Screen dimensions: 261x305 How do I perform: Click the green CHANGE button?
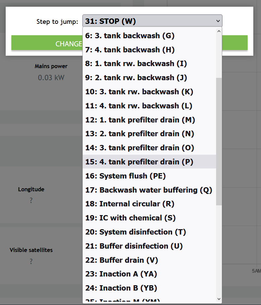pyautogui.click(x=47, y=44)
